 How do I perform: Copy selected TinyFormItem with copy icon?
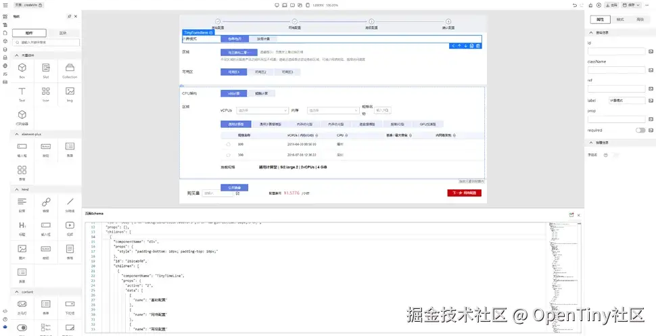click(471, 46)
